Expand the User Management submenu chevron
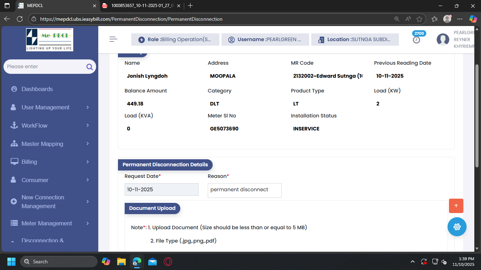Viewport: 481px width, 270px height. [88, 107]
